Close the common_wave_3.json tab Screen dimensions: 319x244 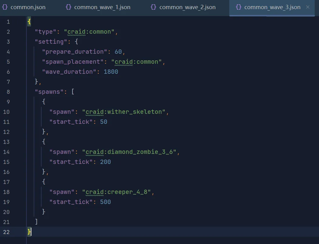coord(308,7)
